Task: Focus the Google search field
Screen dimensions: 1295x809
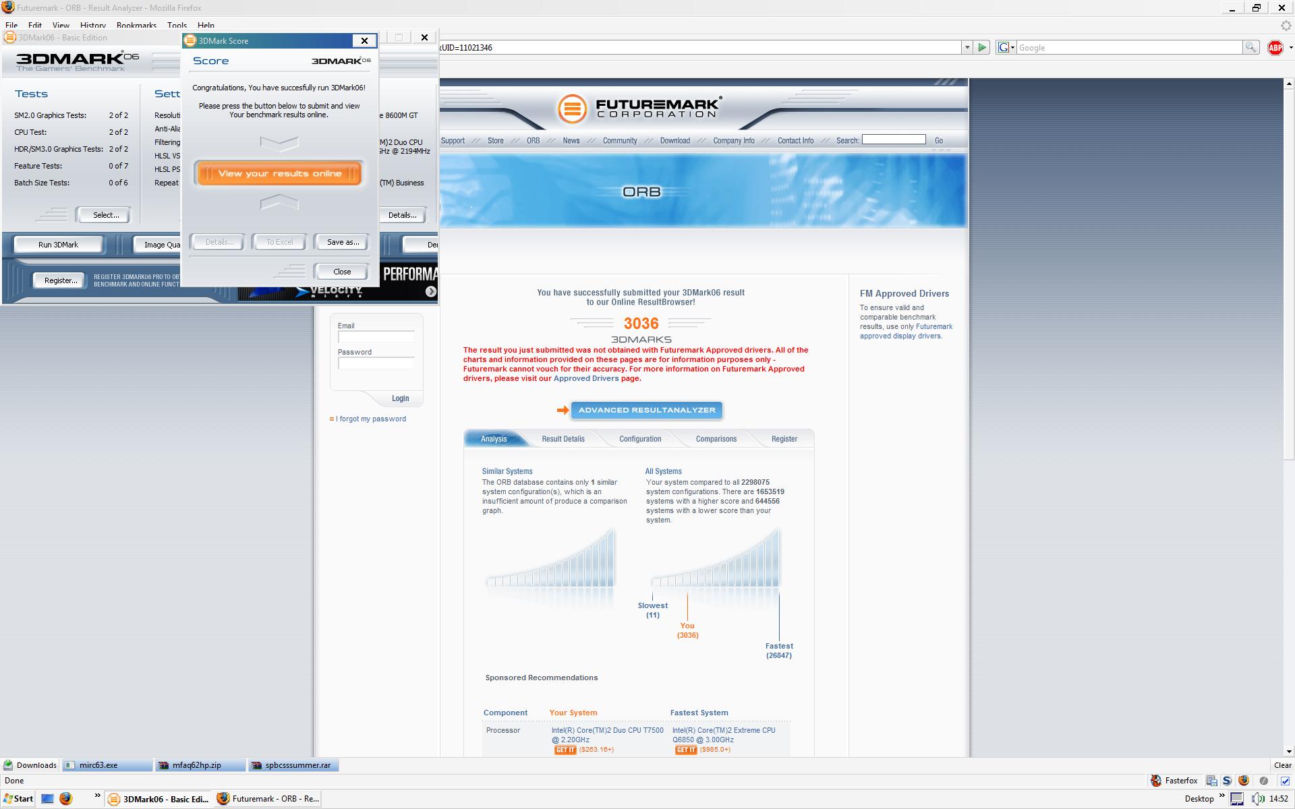Action: pos(1129,47)
